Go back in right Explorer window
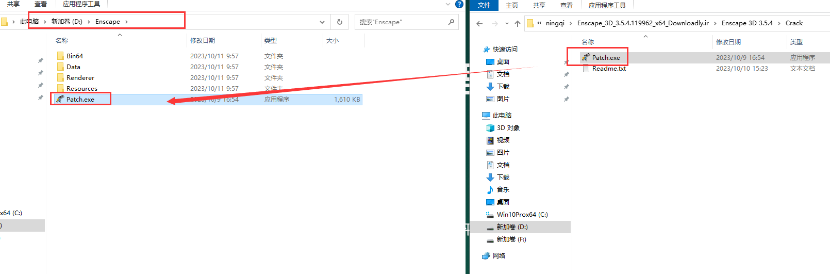 click(479, 23)
